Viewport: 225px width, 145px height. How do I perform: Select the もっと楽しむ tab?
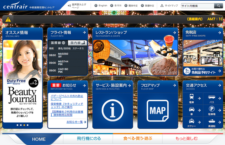coord(187,139)
